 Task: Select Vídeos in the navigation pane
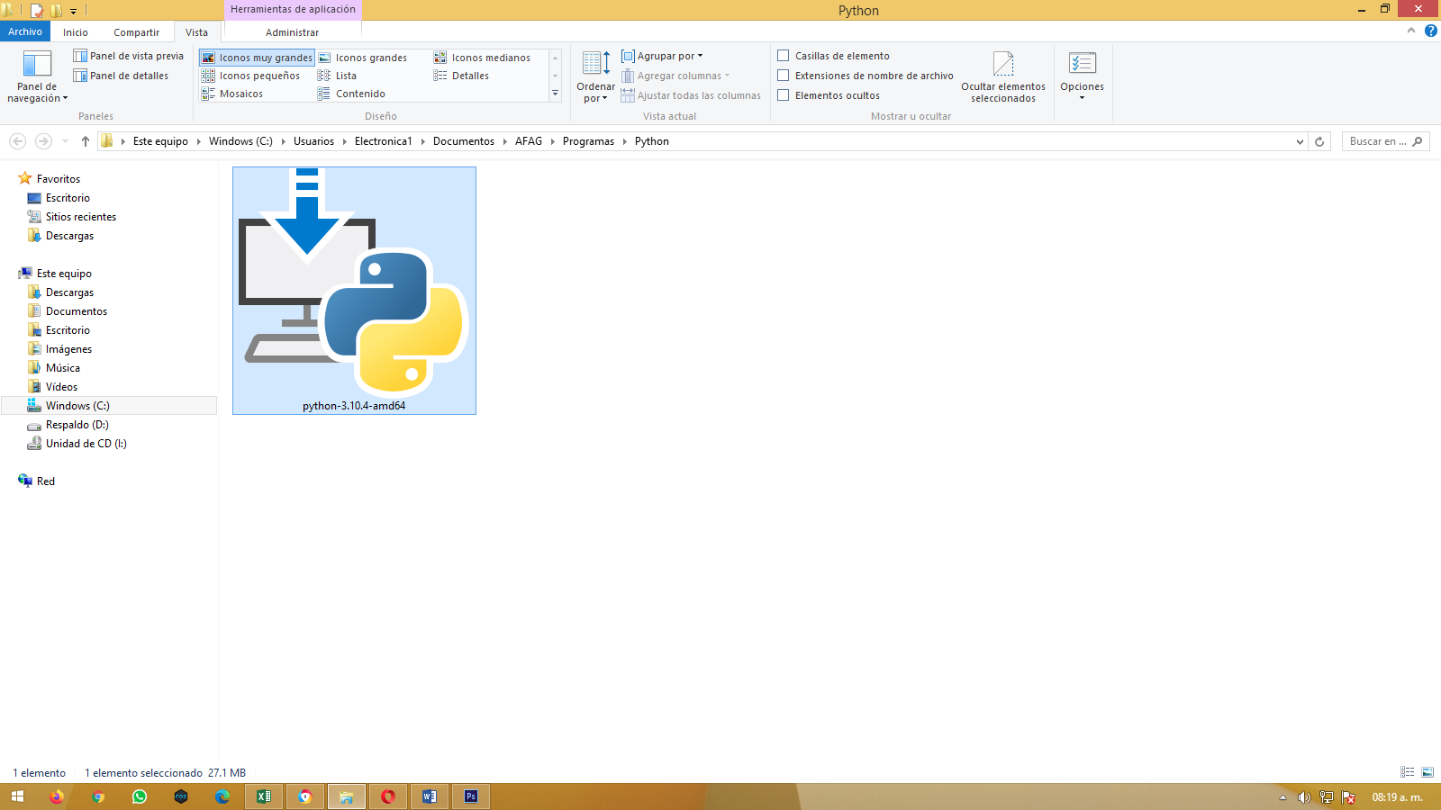tap(61, 387)
